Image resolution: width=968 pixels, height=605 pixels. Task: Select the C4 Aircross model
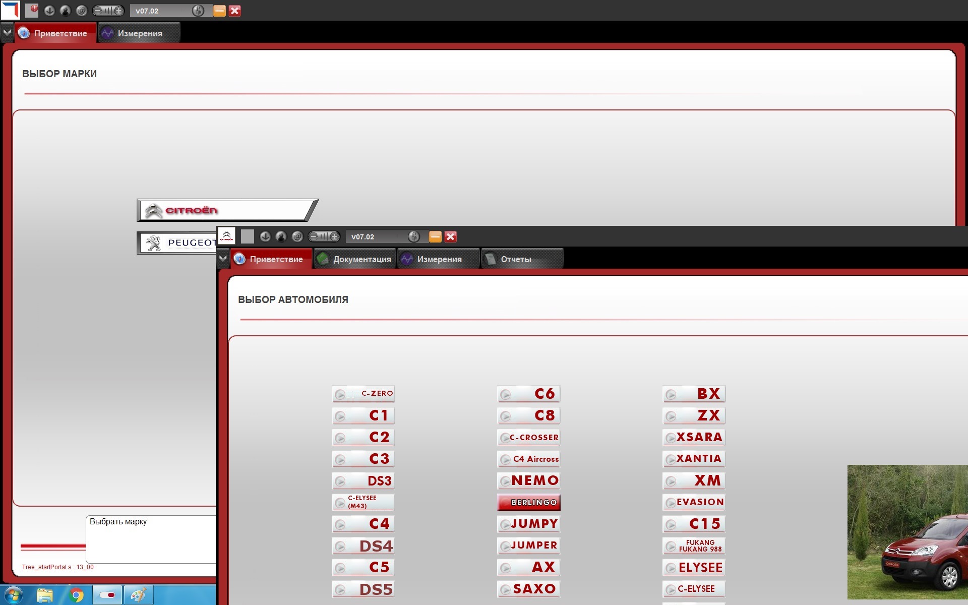tap(528, 459)
